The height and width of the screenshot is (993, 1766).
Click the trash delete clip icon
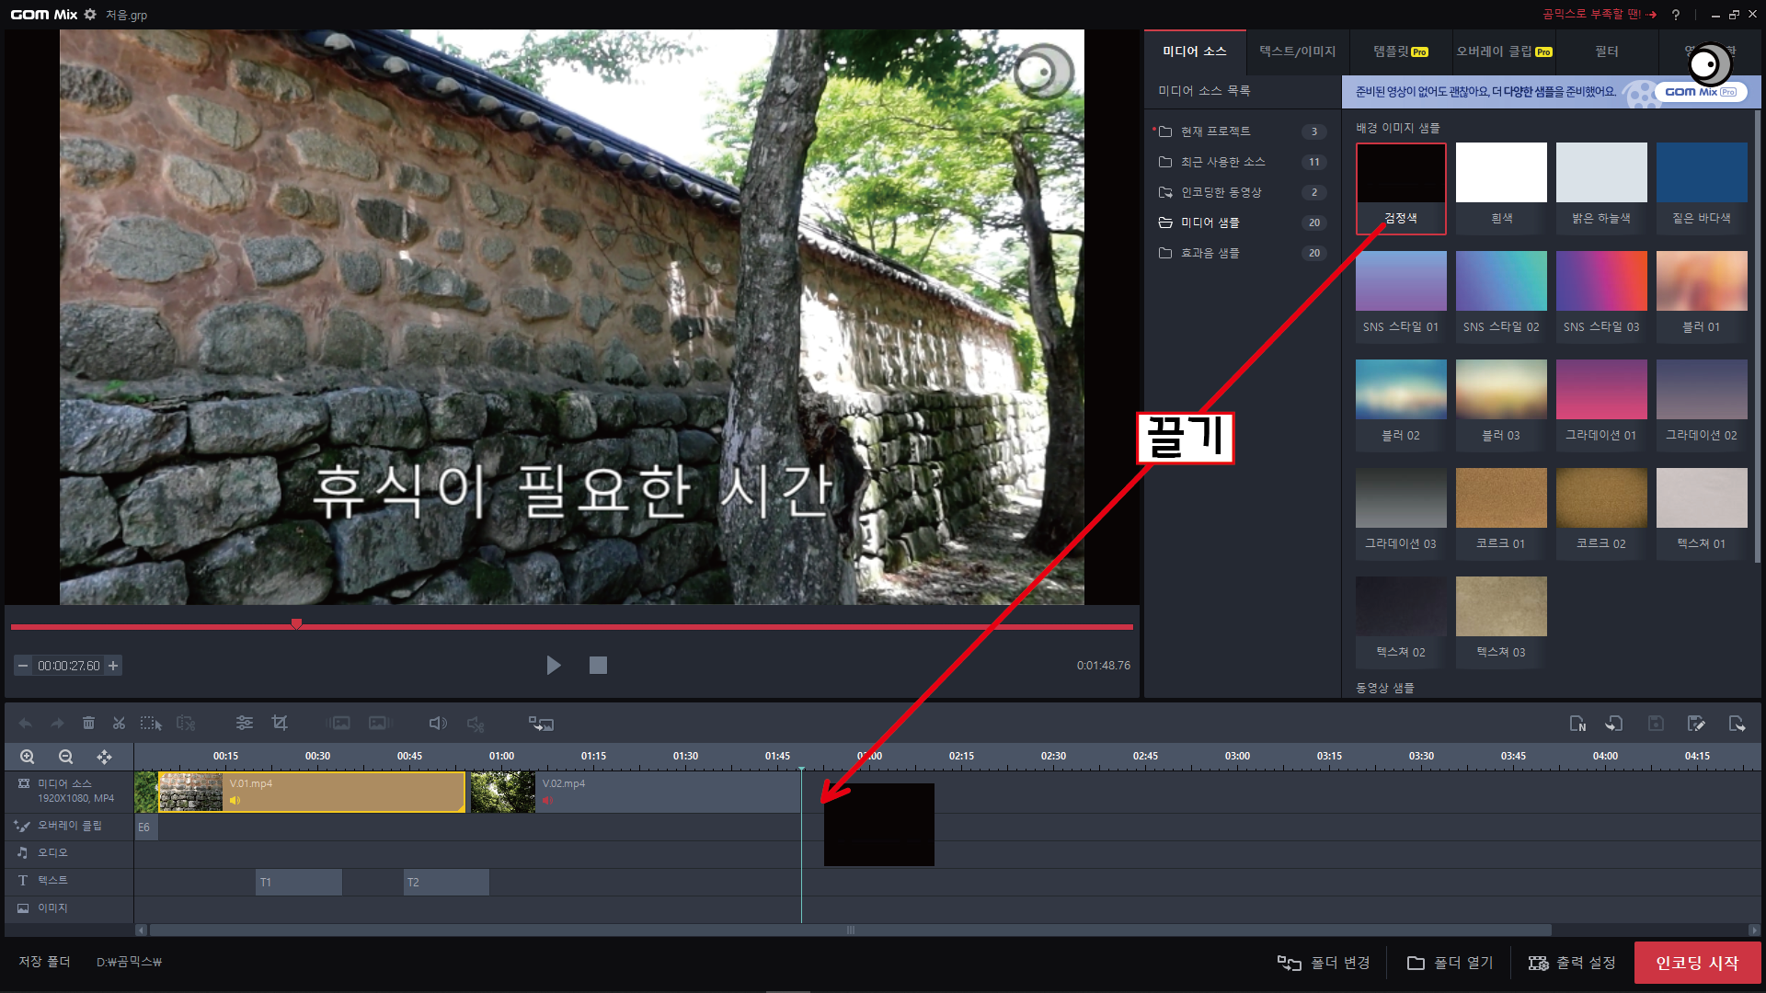click(x=88, y=724)
